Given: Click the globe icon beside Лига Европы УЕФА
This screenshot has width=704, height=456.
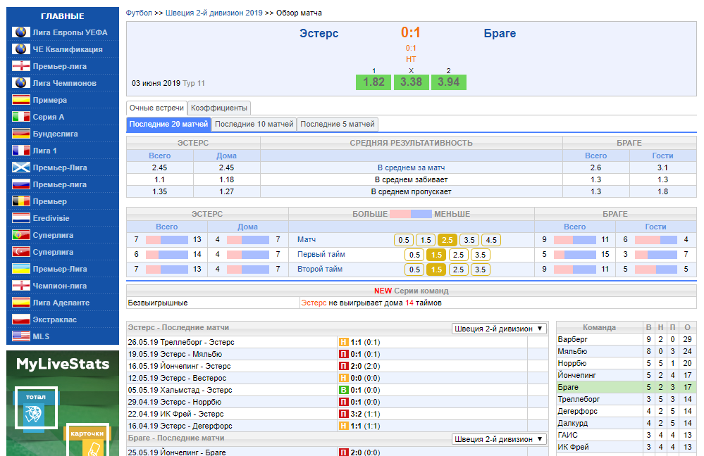Looking at the screenshot, I should point(21,32).
